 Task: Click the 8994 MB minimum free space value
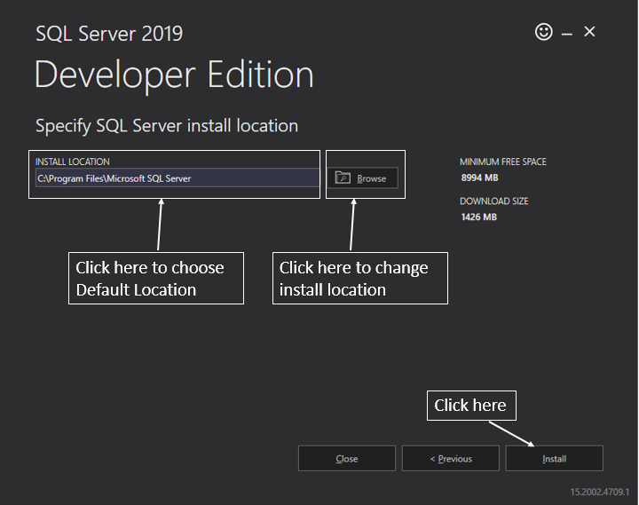pyautogui.click(x=479, y=178)
